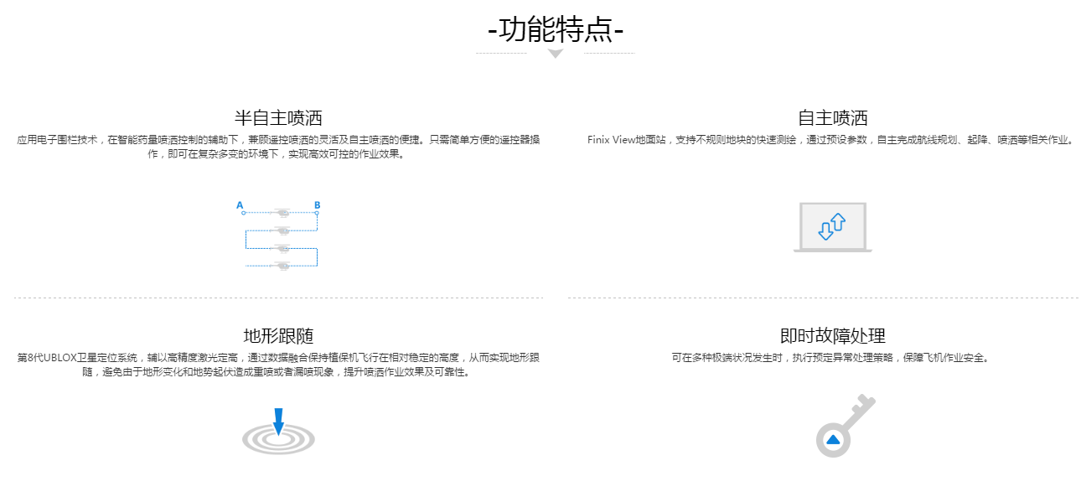The image size is (1081, 497).
Task: Select the 自主喷洒 heading
Action: click(x=832, y=117)
